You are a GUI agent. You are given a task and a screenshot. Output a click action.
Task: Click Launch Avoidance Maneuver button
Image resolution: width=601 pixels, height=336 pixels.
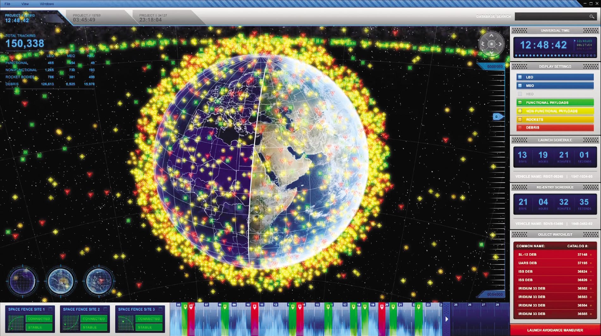[555, 330]
